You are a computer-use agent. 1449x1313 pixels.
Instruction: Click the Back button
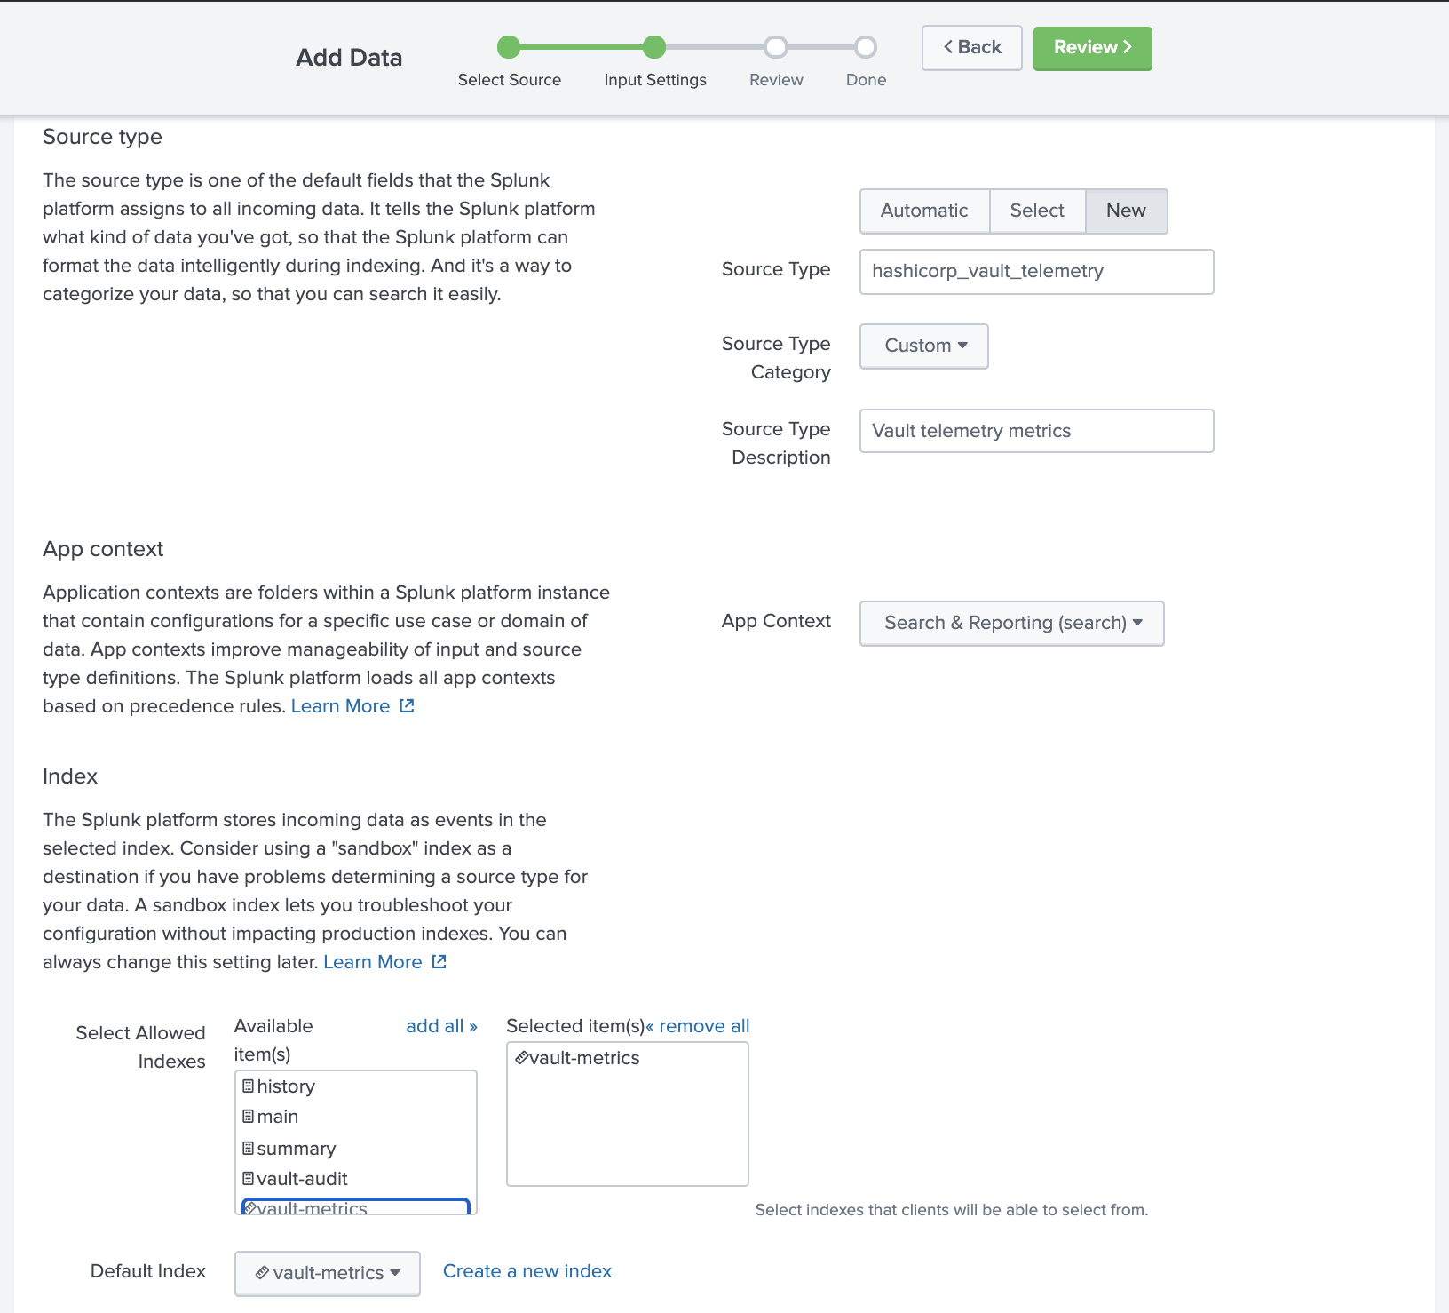coord(971,47)
